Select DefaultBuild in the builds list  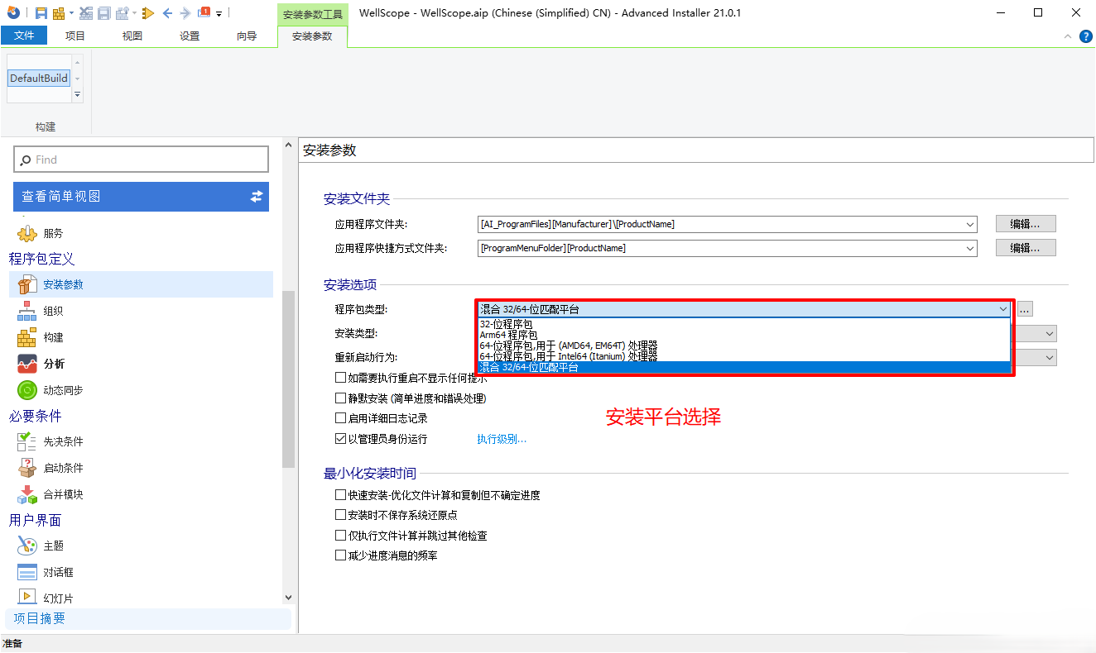[x=39, y=79]
